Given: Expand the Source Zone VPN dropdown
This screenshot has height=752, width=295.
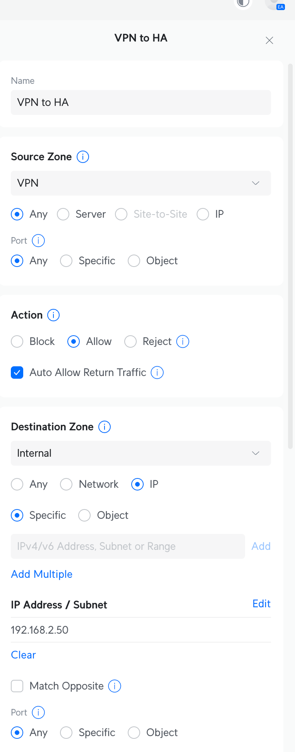Looking at the screenshot, I should coord(141,183).
